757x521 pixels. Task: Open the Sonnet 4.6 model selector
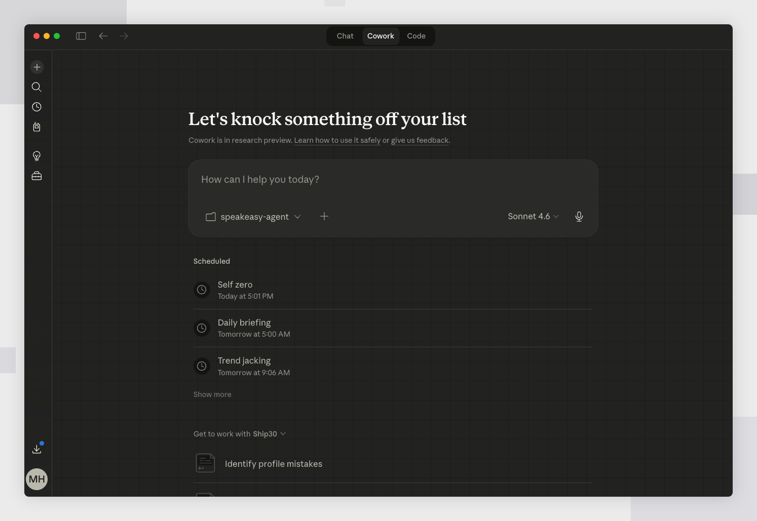(x=533, y=217)
